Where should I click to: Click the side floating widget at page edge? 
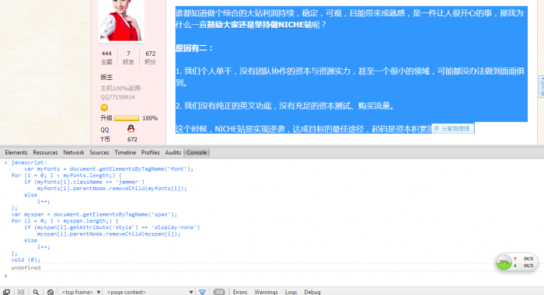[541, 87]
